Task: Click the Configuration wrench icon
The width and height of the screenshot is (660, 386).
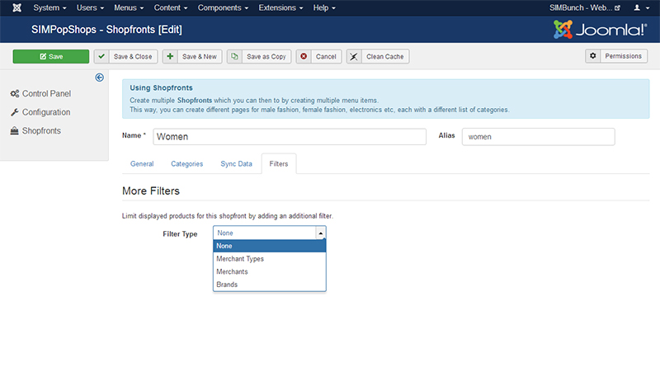Action: (15, 112)
